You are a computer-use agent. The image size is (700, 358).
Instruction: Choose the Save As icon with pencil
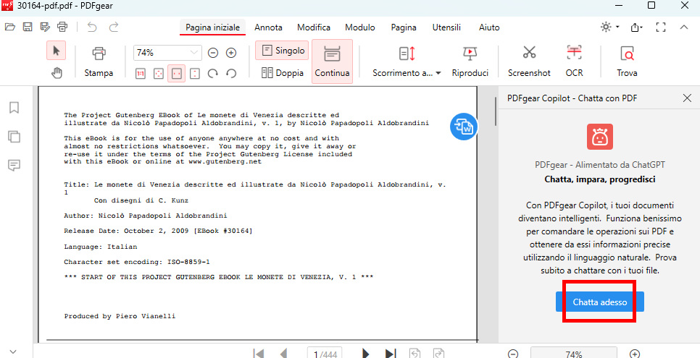tap(45, 27)
